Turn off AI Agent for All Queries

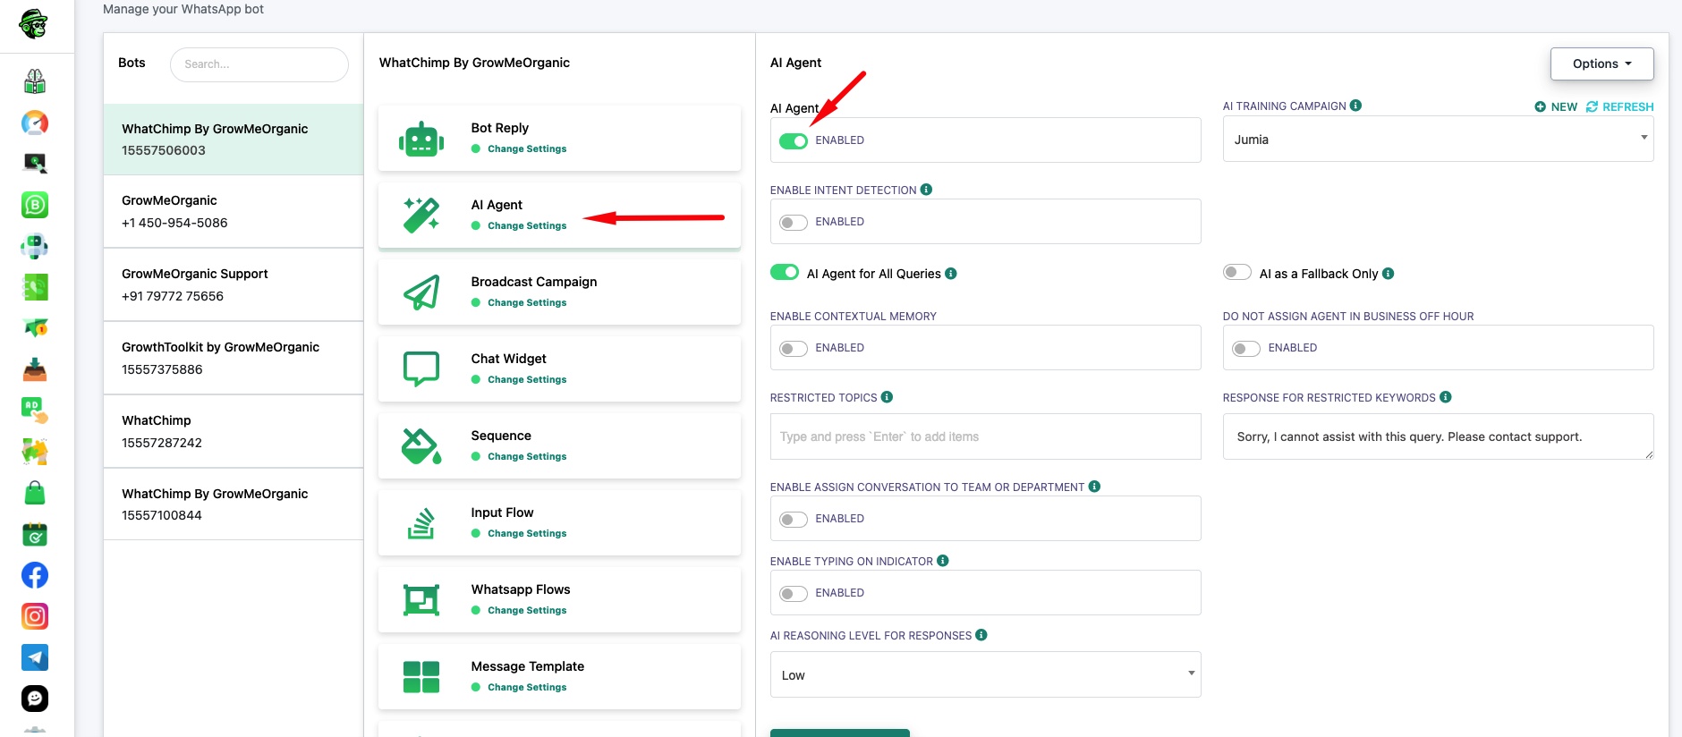(x=785, y=273)
